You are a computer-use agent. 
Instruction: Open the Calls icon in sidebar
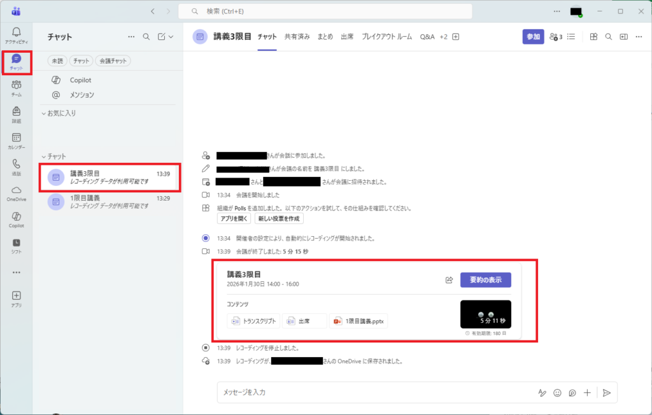pyautogui.click(x=16, y=167)
